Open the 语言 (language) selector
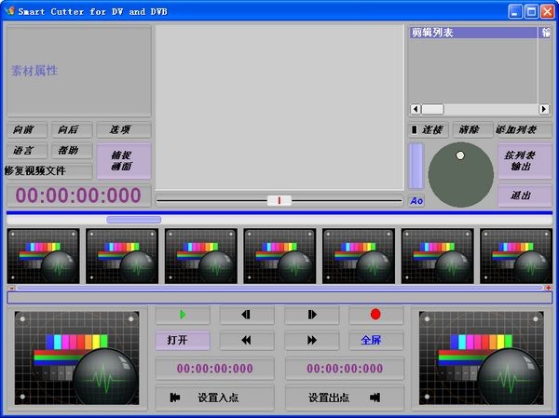Screen dimensions: 559x418 [x=24, y=151]
